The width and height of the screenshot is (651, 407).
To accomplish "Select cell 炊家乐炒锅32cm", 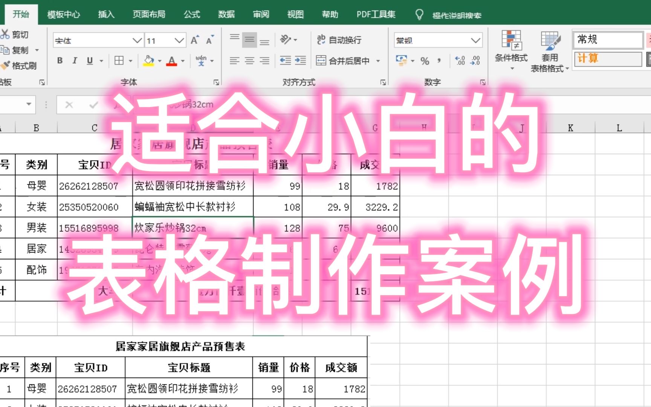I will [193, 228].
